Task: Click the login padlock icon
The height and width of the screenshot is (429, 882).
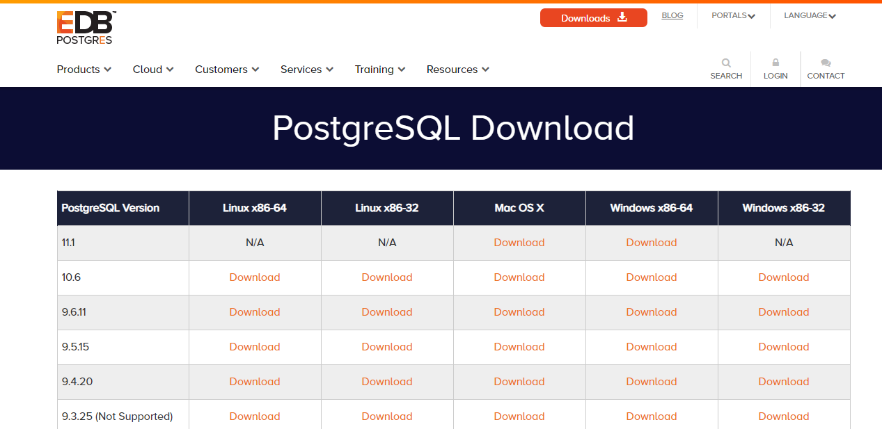Action: [775, 63]
